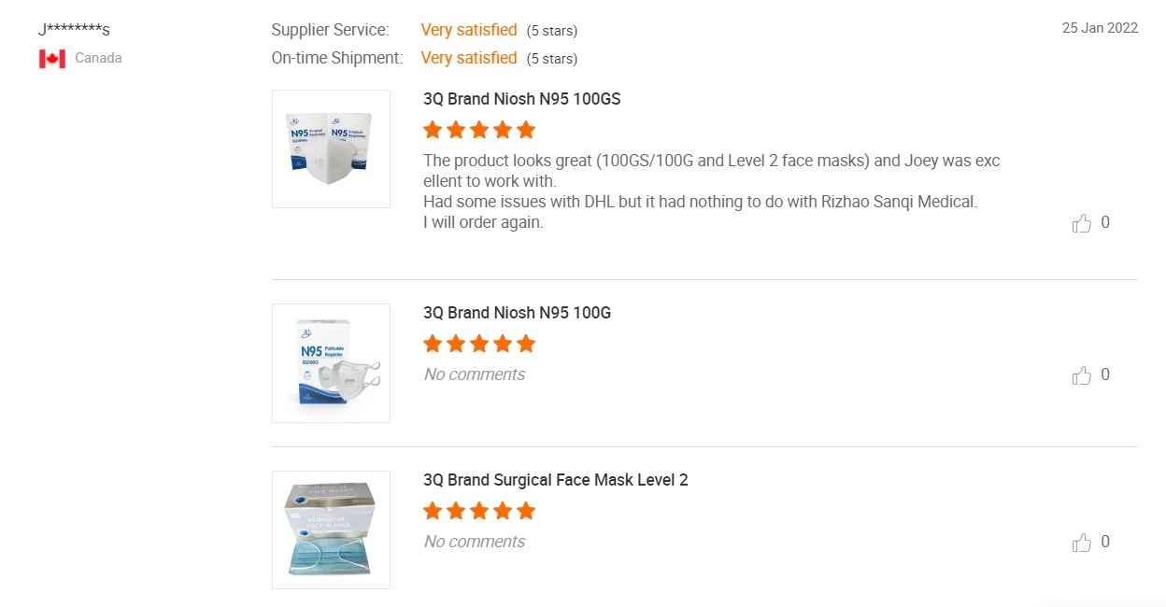Click the review date 25 Jan 2022
1166x607 pixels.
tap(1100, 28)
